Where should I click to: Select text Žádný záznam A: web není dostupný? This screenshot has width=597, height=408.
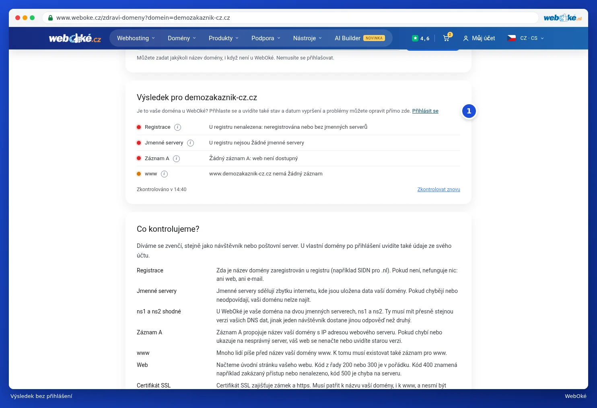click(253, 159)
